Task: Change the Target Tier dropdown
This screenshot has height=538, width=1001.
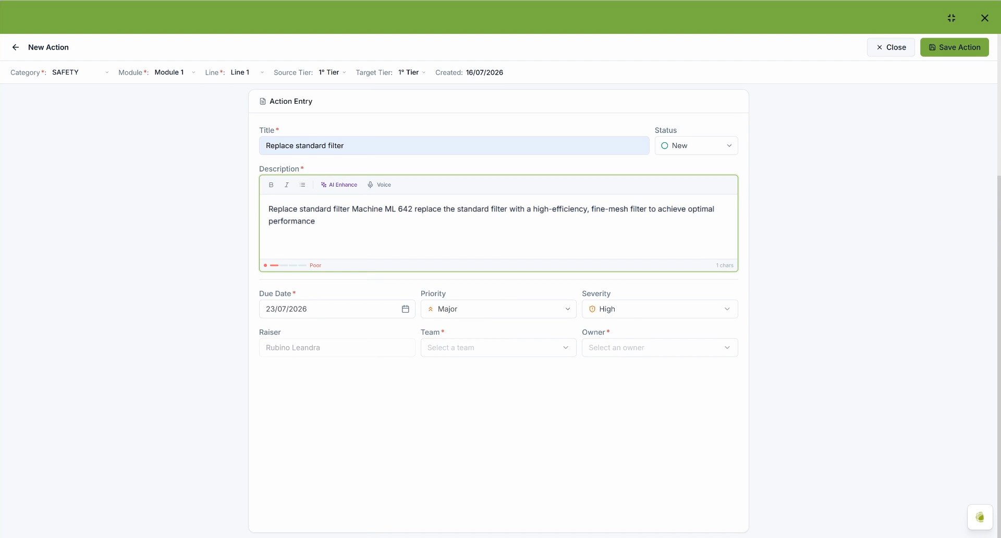Action: click(x=412, y=72)
